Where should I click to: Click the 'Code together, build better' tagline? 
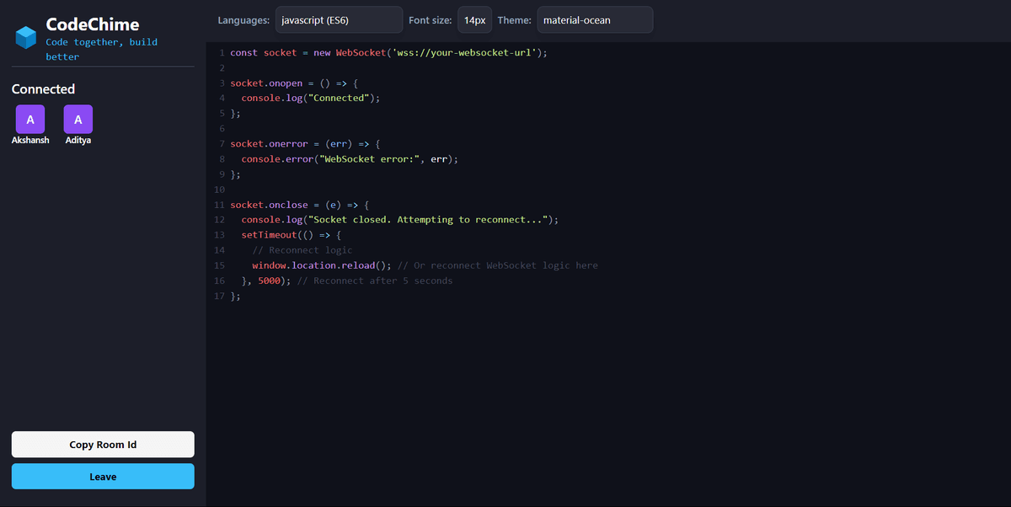[x=101, y=49]
